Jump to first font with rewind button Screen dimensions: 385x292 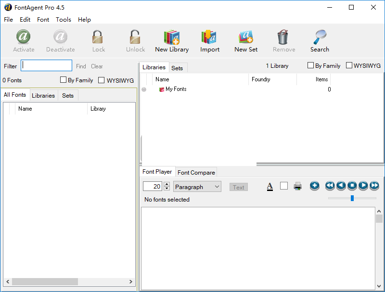click(330, 186)
